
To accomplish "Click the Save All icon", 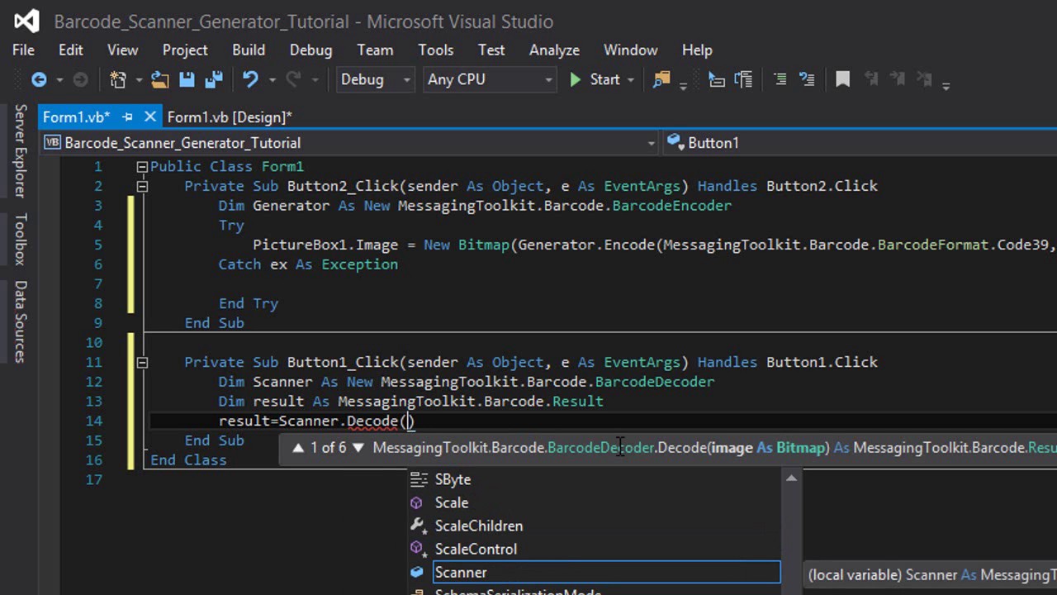I will coord(213,79).
